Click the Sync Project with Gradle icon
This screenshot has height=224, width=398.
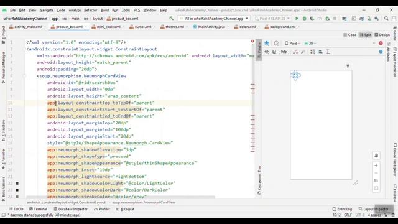(x=361, y=19)
